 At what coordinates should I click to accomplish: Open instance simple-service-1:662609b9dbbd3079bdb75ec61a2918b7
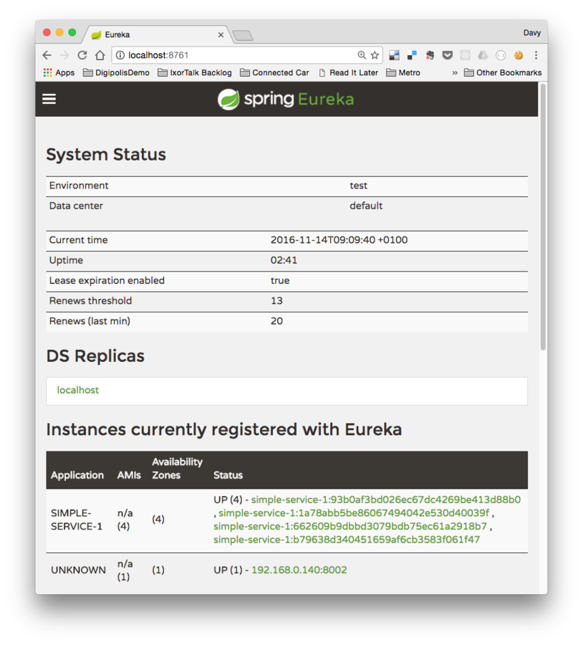coord(350,526)
